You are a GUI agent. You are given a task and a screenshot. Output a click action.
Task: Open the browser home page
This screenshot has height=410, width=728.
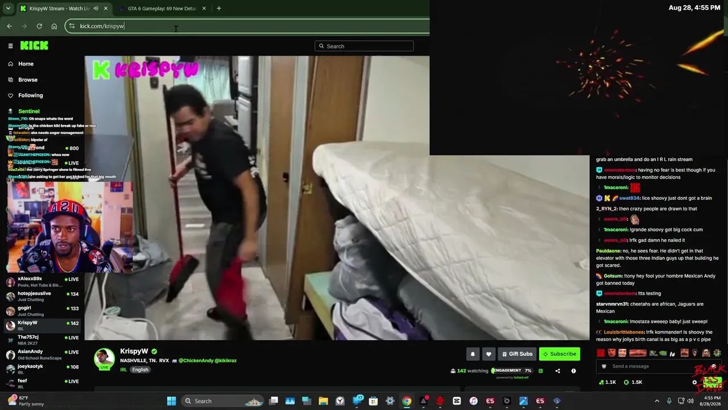pyautogui.click(x=54, y=26)
